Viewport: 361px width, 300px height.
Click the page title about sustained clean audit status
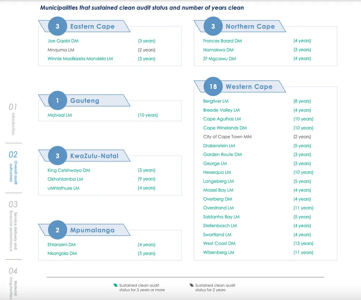(142, 8)
